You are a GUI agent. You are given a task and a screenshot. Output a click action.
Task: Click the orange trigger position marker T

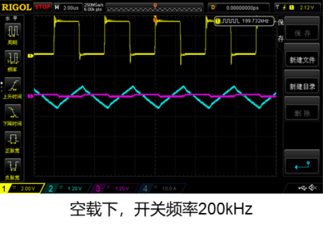[155, 20]
